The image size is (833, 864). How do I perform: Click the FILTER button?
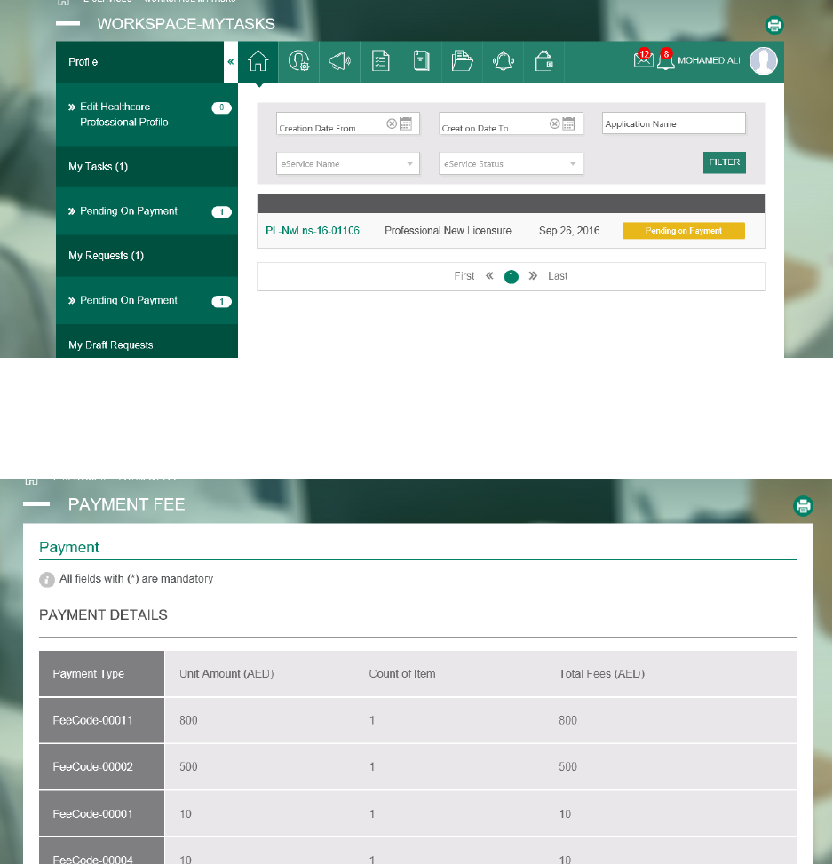click(x=725, y=162)
